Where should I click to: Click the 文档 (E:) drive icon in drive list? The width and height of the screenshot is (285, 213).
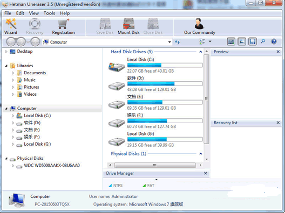click(117, 104)
